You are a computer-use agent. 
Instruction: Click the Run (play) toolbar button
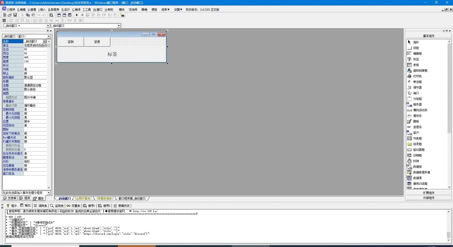point(77,15)
